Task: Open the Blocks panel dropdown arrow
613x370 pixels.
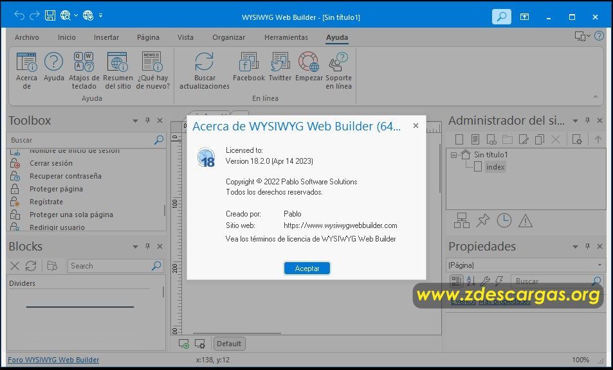Action: point(135,247)
